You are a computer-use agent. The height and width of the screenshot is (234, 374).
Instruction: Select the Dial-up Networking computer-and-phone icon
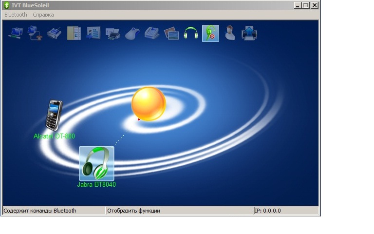pos(35,34)
